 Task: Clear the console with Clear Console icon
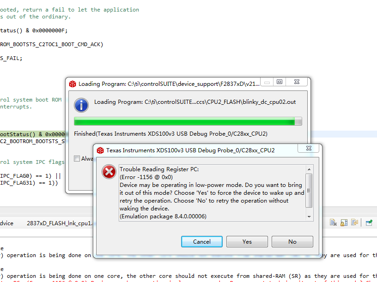[333, 222]
